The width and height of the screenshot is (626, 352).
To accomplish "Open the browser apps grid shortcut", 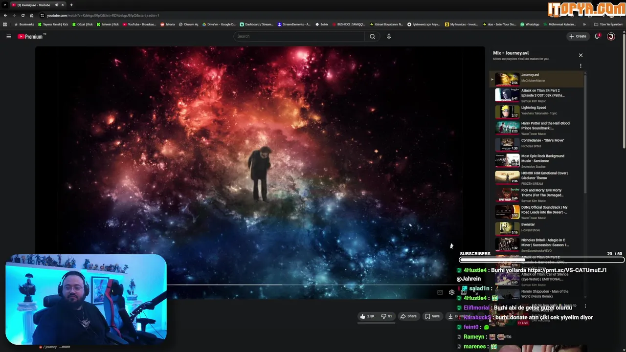I will click(5, 24).
